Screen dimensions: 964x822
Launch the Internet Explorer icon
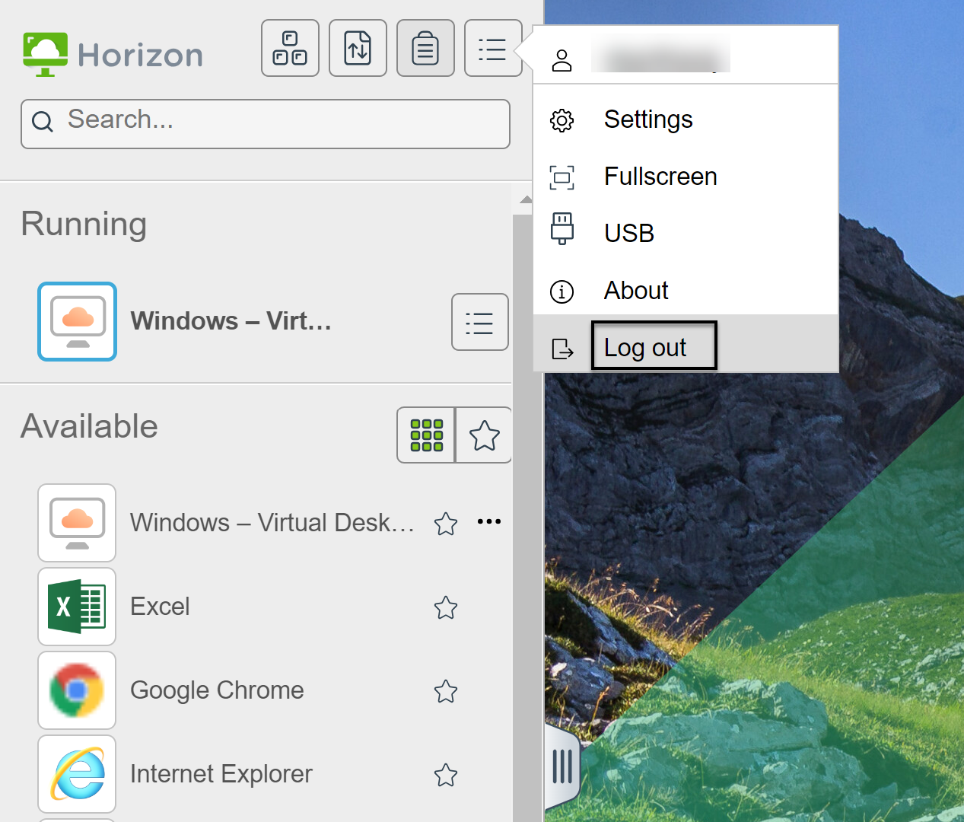[x=77, y=774]
